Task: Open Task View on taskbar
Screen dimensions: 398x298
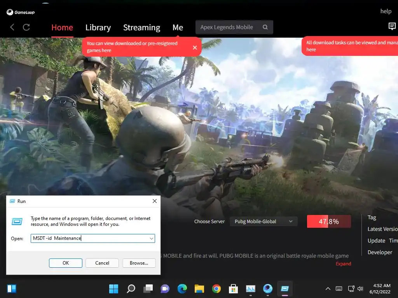Action: (x=148, y=289)
